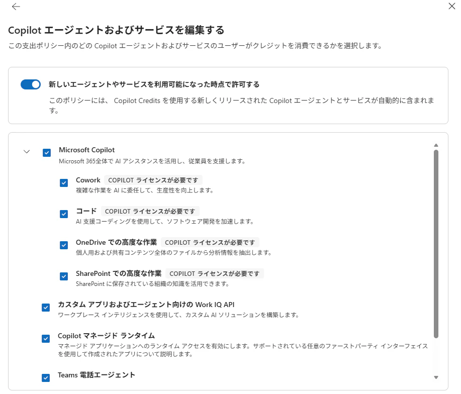Click the Microsoft Copilot label
Image resolution: width=461 pixels, height=394 pixels.
click(87, 150)
